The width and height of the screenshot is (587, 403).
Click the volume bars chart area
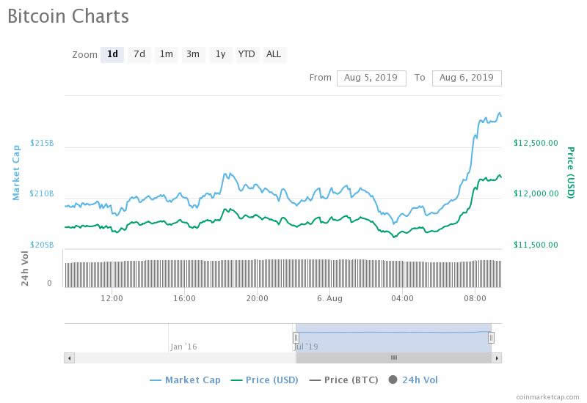pyautogui.click(x=283, y=273)
